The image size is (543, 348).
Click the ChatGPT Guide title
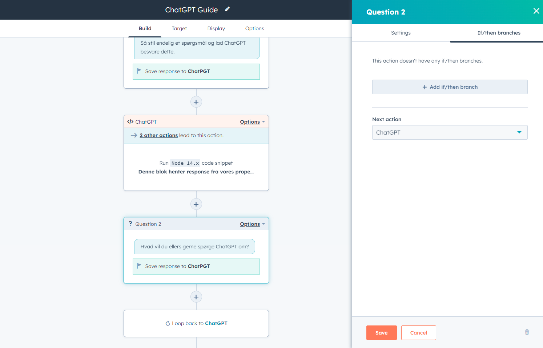(x=192, y=10)
